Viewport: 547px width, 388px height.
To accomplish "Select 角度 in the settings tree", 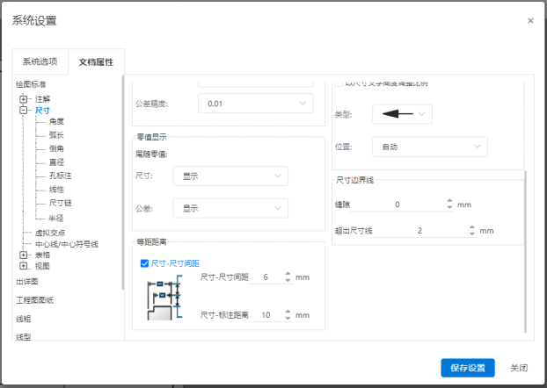I will point(56,121).
